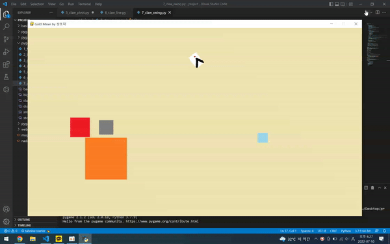This screenshot has height=244, width=390.
Task: Select language mode Python in status bar
Action: click(x=346, y=231)
